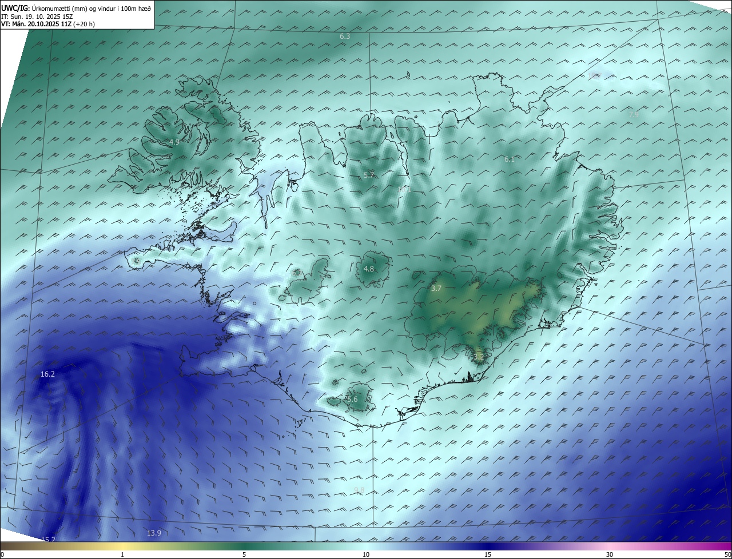Click the 5 tick on the color scale
Viewport: 732px width, 559px height.
point(244,554)
